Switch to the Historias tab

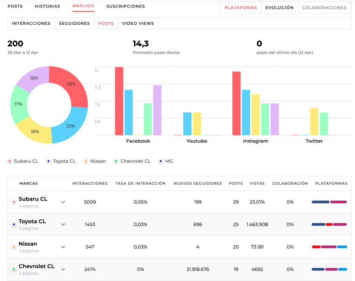pos(48,7)
